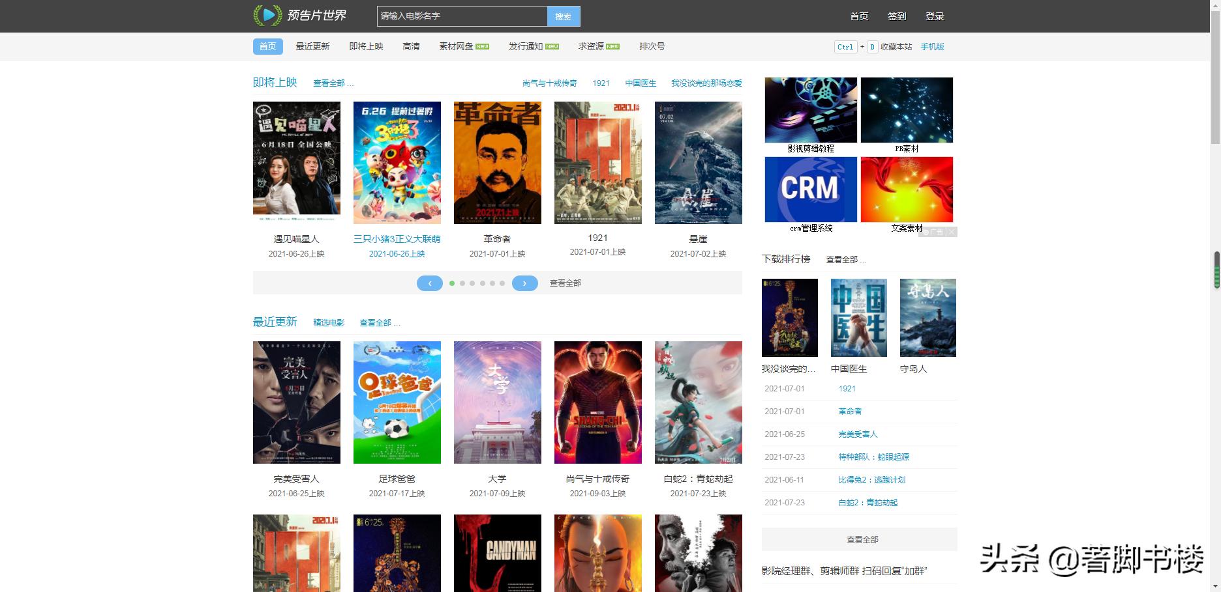The width and height of the screenshot is (1221, 592).
Task: Click the movie search input field
Action: point(461,16)
